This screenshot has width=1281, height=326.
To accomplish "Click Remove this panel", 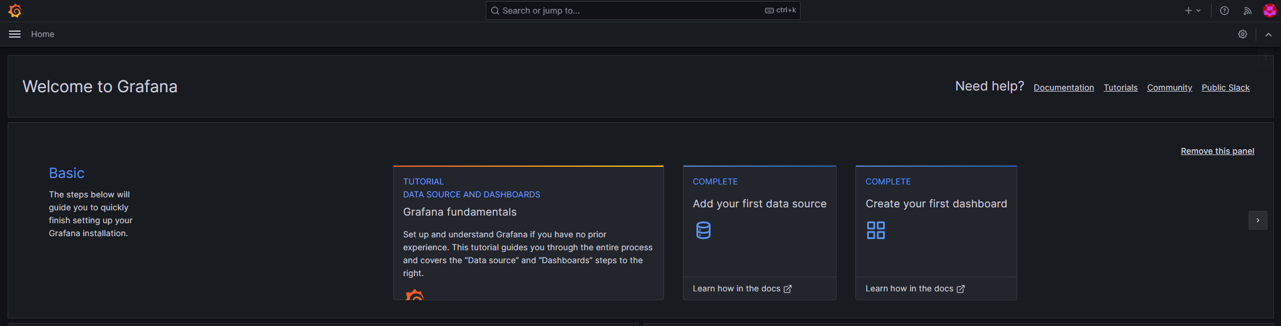I will (1217, 151).
